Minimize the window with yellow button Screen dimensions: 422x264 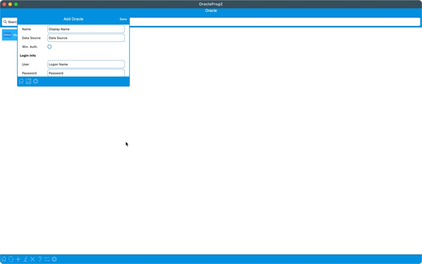tap(10, 4)
